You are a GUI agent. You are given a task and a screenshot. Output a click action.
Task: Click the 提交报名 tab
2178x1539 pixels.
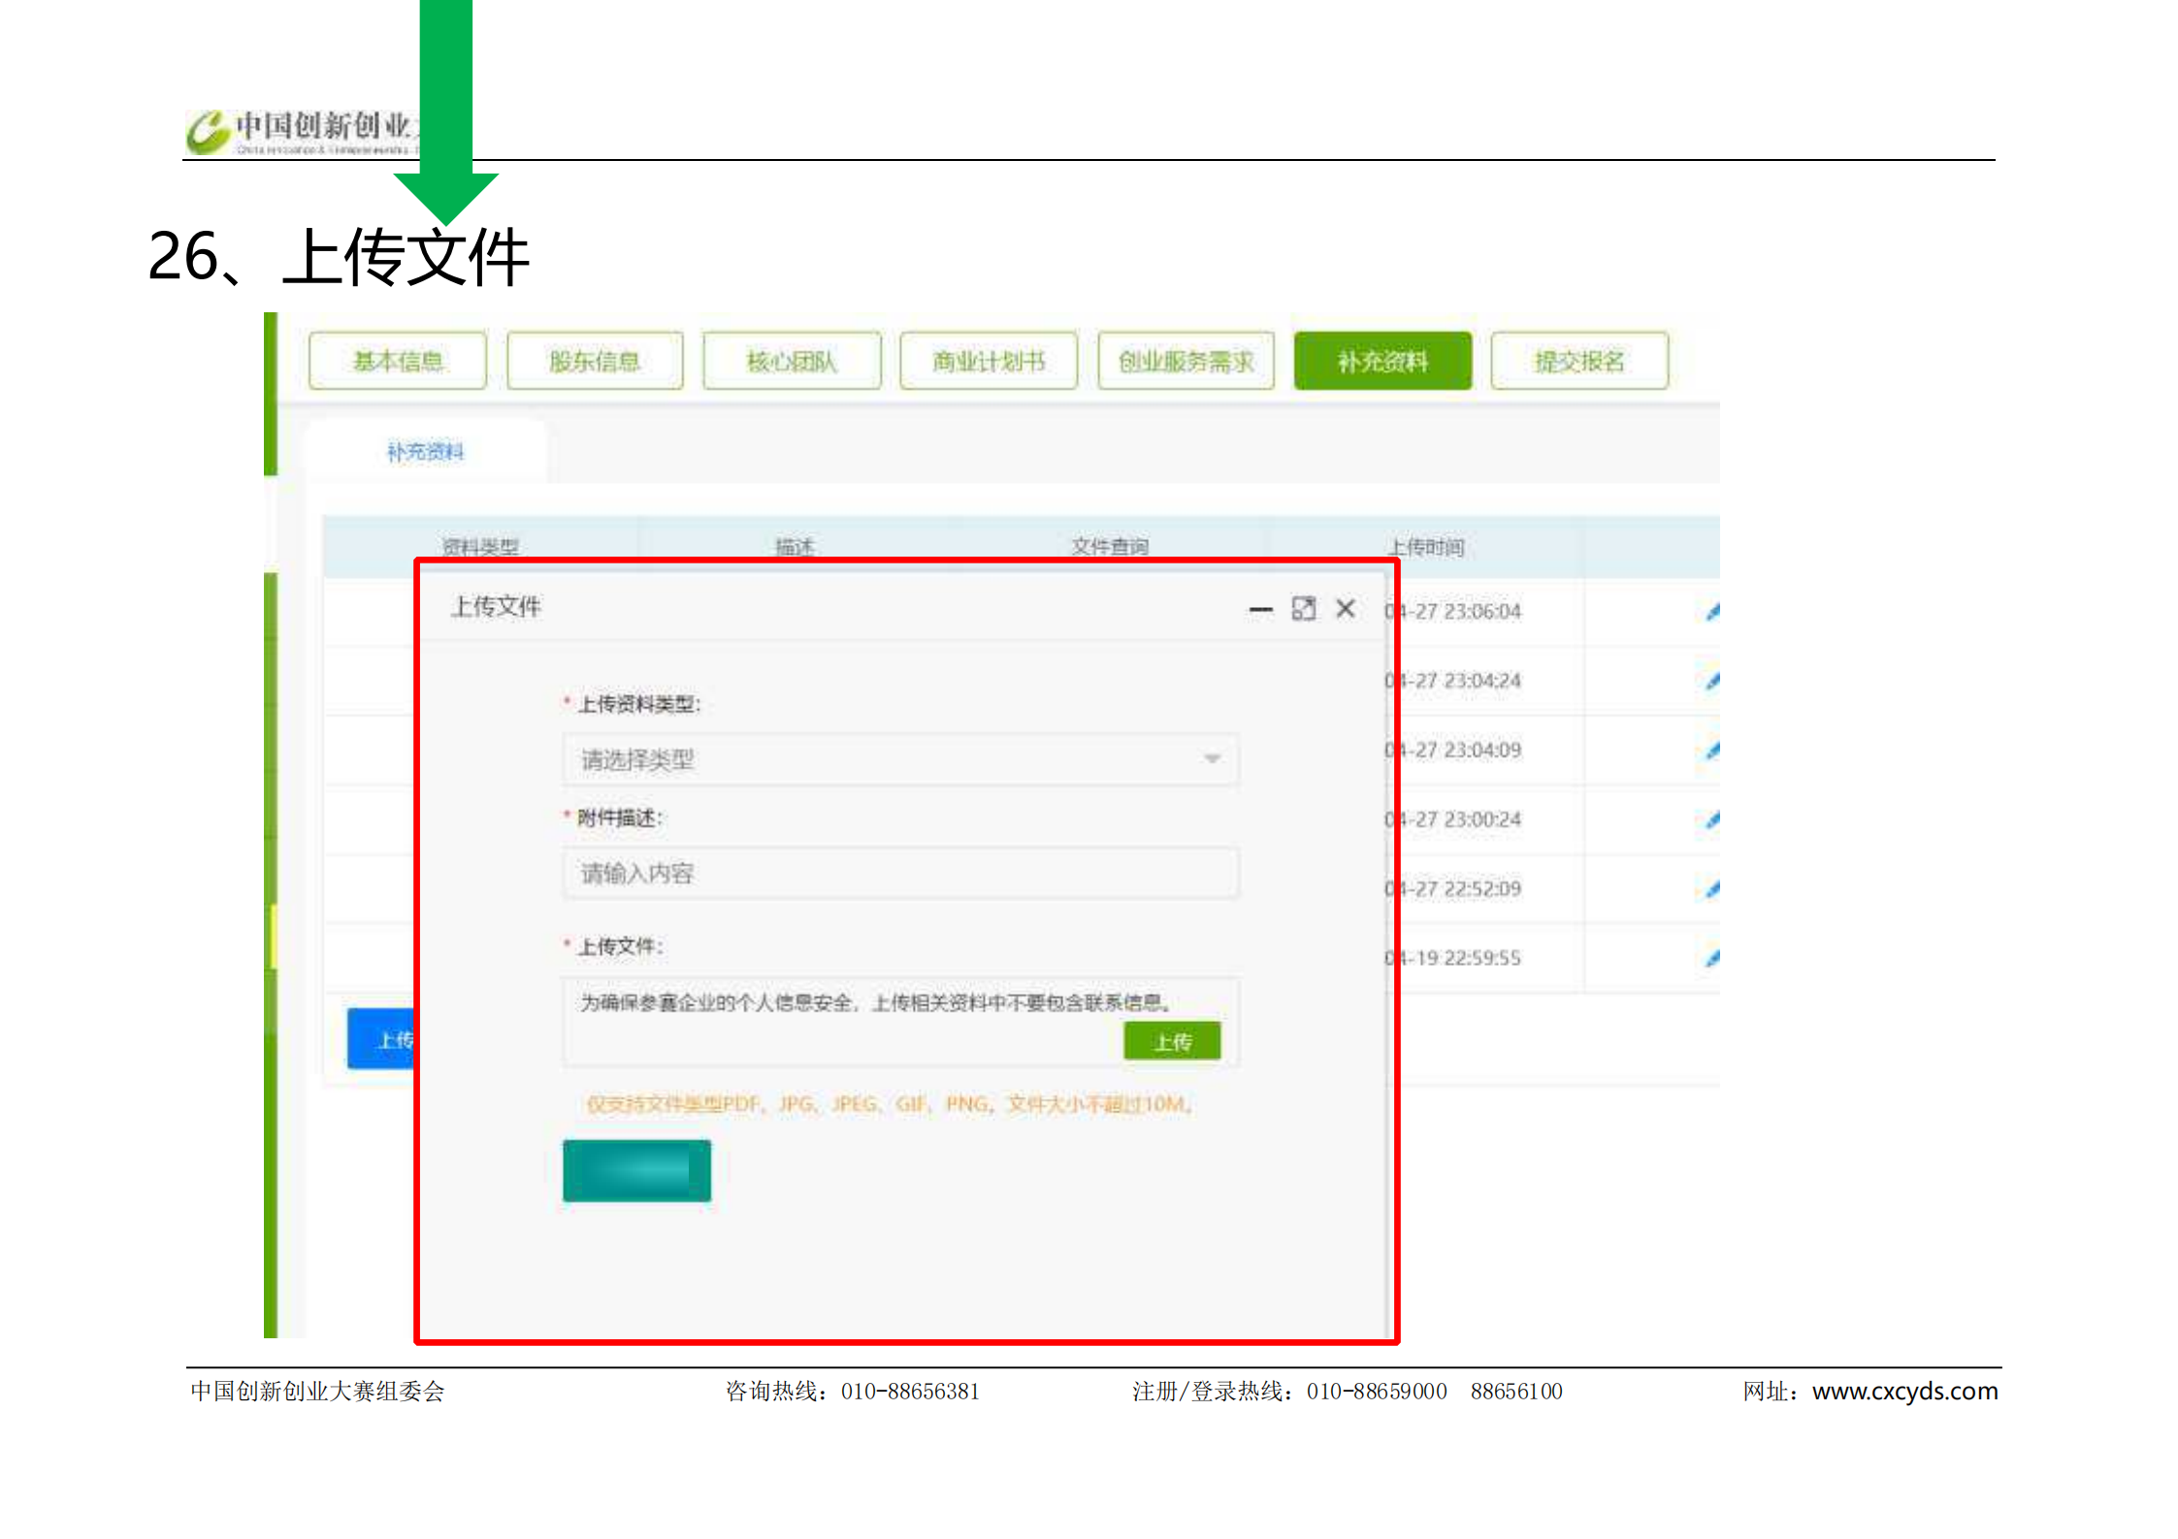(x=1579, y=362)
